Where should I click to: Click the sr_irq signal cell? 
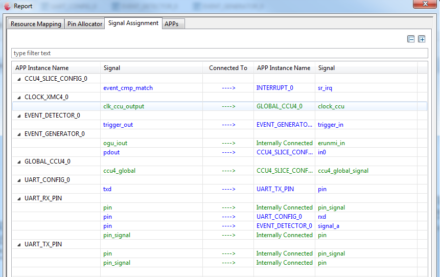pos(325,88)
